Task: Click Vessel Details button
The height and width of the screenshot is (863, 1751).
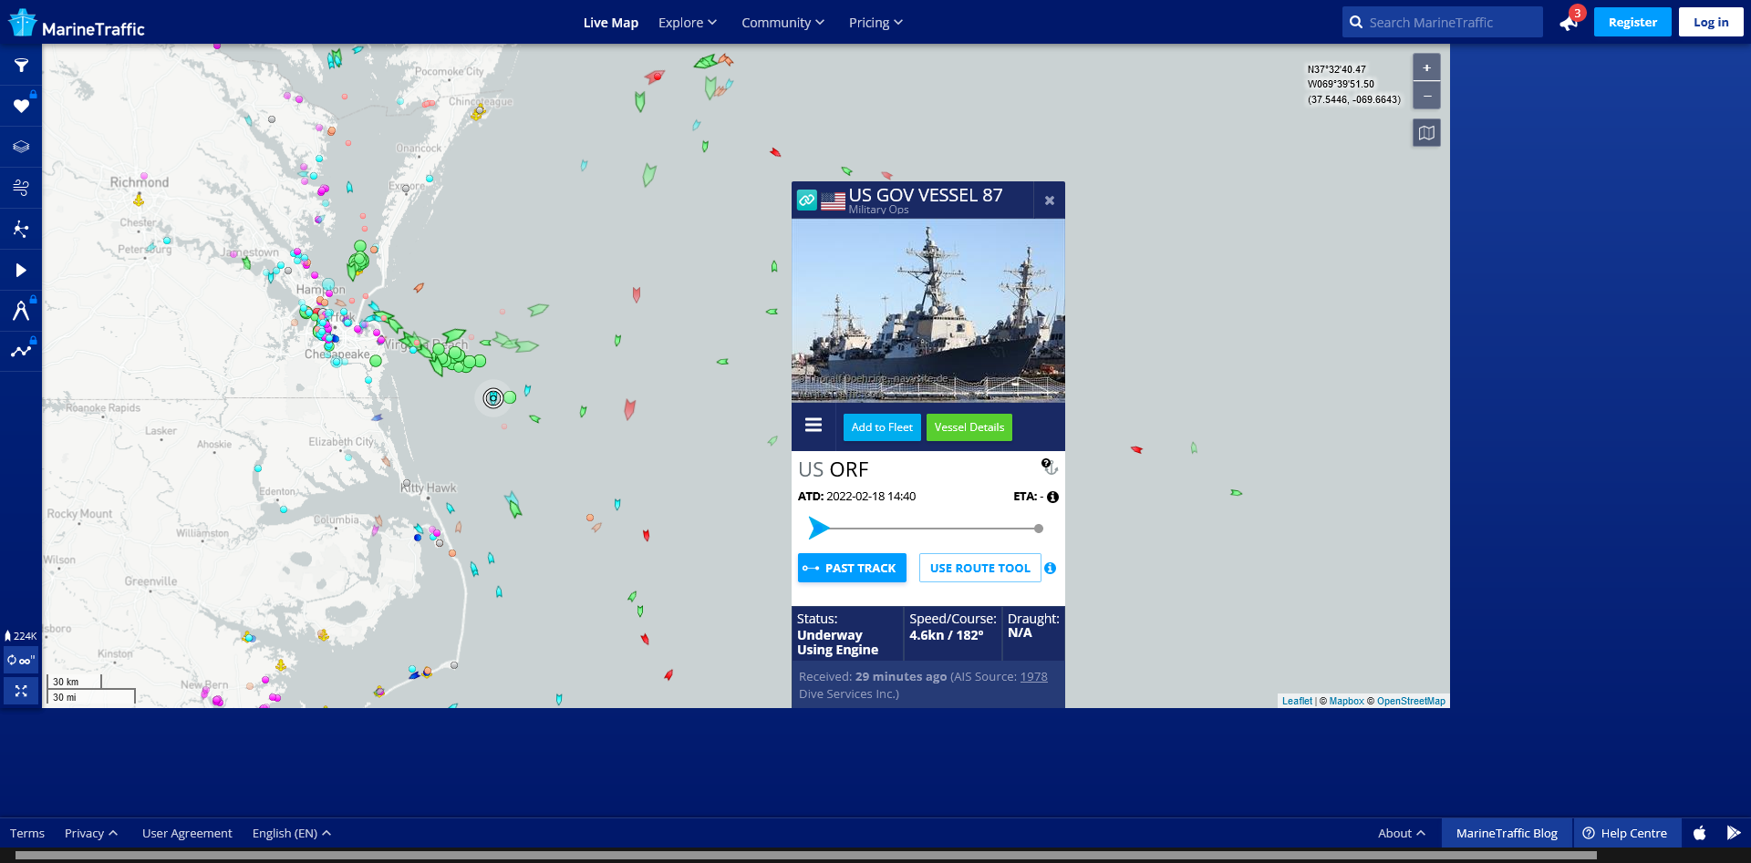Action: (x=969, y=427)
